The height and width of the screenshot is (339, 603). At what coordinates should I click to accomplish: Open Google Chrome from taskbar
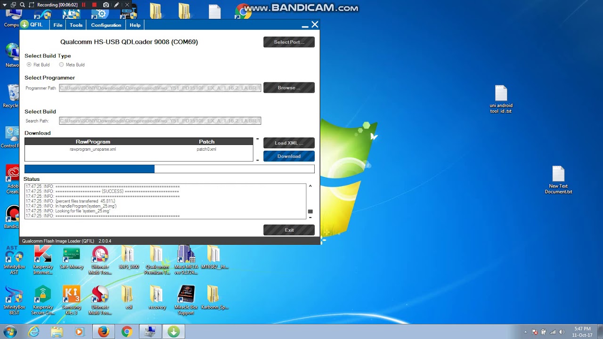coord(126,332)
